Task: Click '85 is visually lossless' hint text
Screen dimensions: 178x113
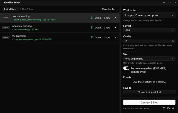Action: click(147, 47)
